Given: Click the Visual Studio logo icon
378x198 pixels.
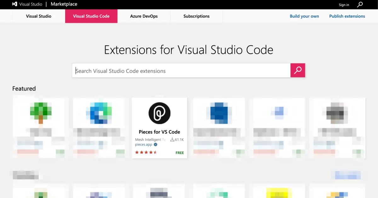Looking at the screenshot, I should (x=14, y=4).
